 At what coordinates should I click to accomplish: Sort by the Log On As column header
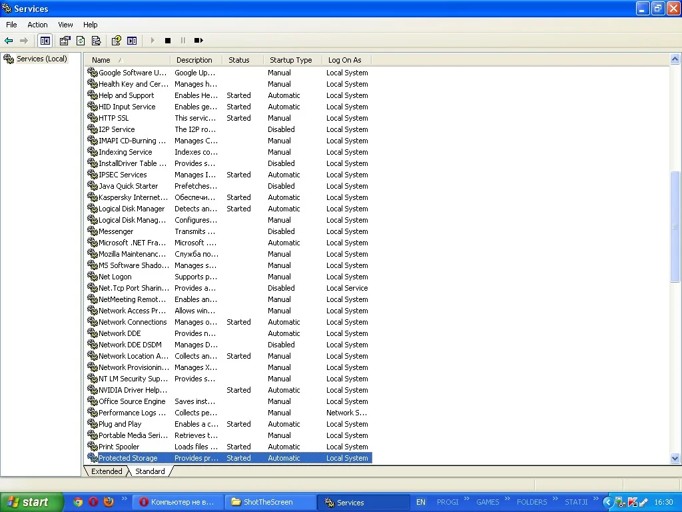(x=348, y=60)
